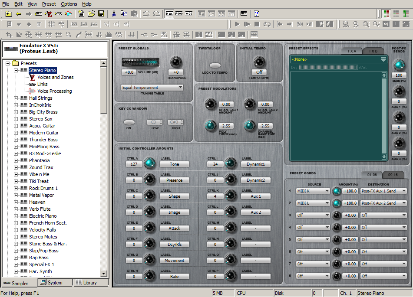
Task: Open Voices and Zones in preset tree
Action: [55, 77]
